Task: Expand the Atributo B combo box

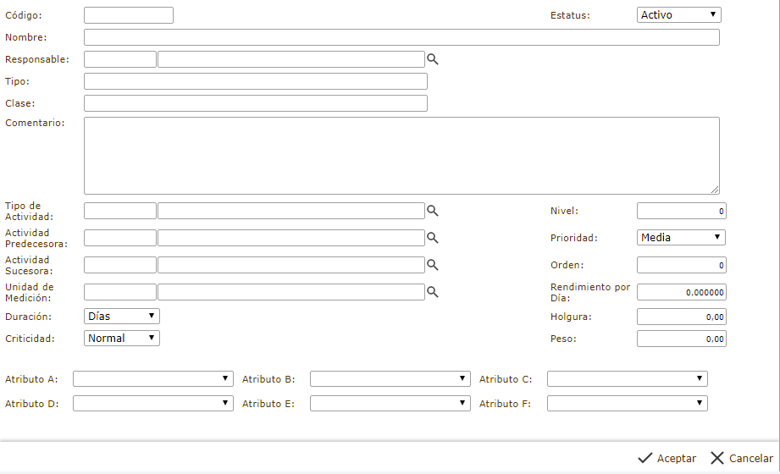Action: [390, 378]
